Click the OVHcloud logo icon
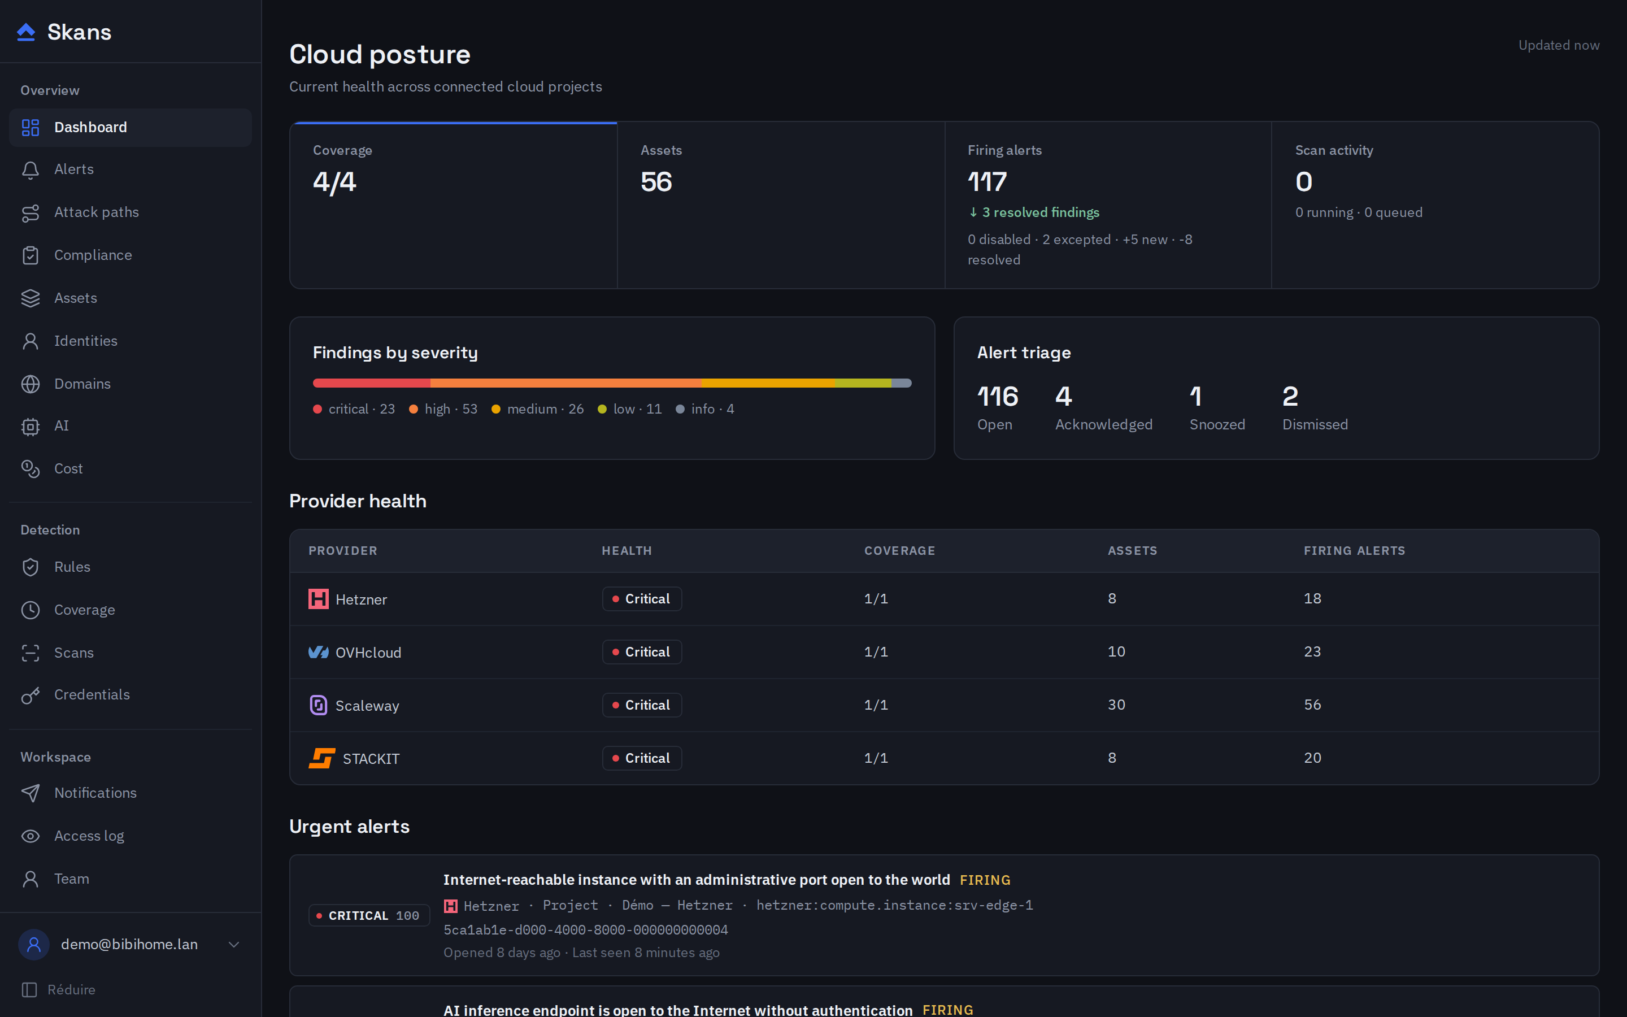The height and width of the screenshot is (1017, 1627). [x=318, y=652]
